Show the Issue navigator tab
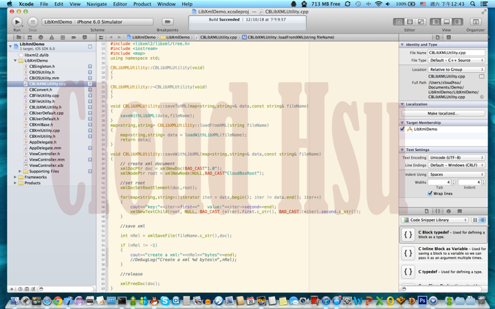Screen dimensions: 495x309 pos(52,37)
